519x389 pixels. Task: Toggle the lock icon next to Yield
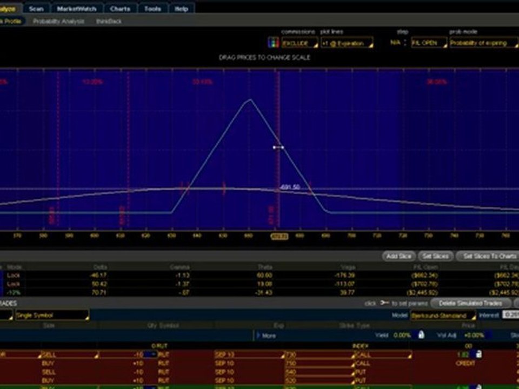tap(421, 335)
